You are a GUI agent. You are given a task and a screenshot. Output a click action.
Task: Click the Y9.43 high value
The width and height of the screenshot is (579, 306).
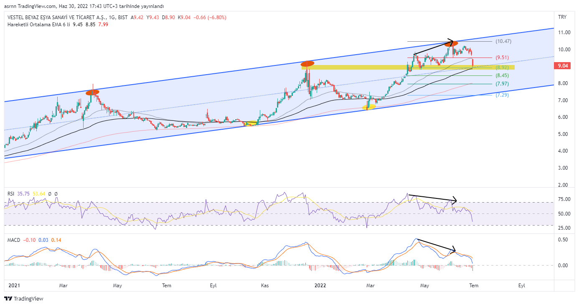(153, 18)
